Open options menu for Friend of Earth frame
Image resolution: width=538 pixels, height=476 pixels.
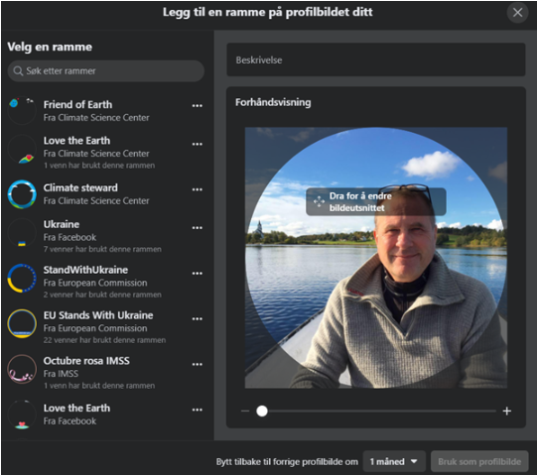[197, 105]
